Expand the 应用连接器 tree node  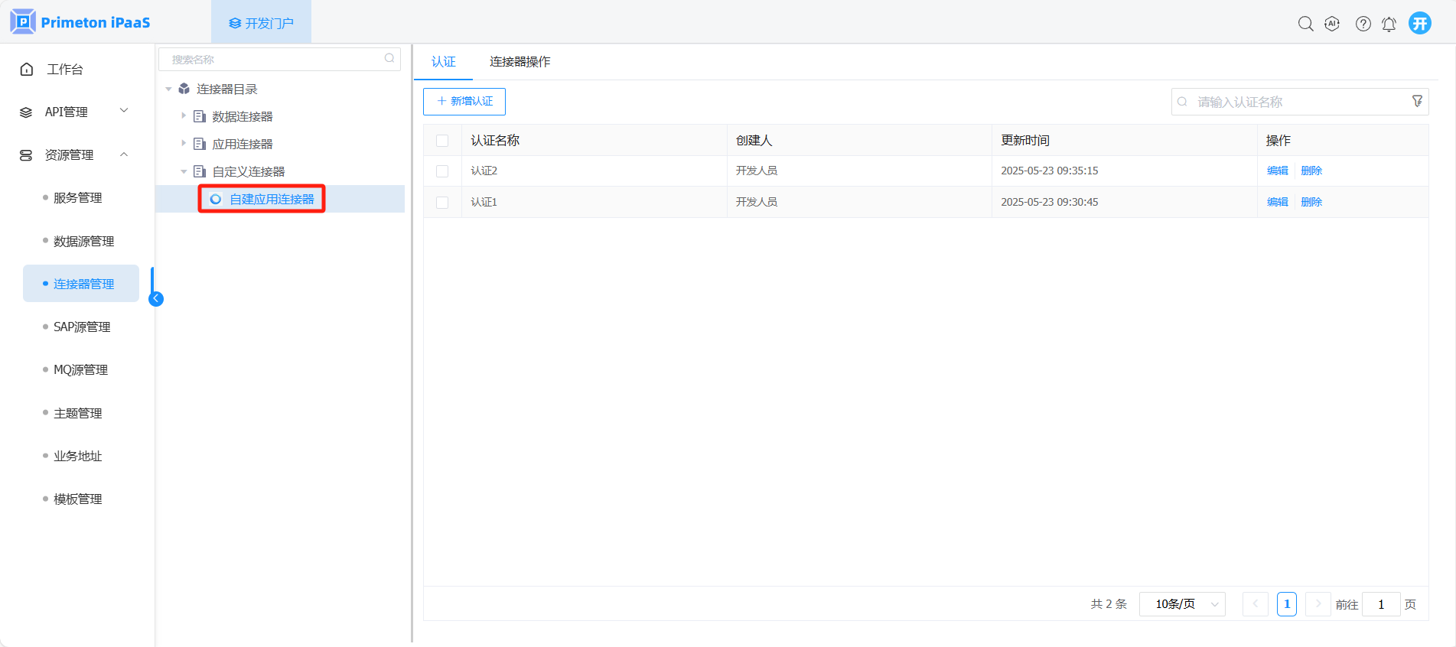click(184, 144)
